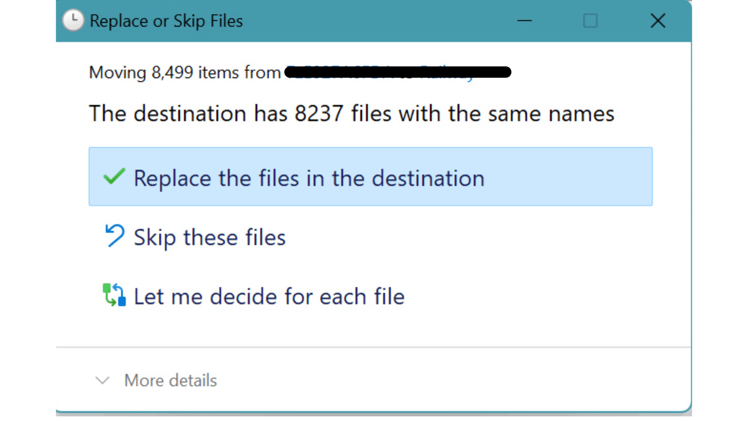Click the "Replace or Skip Files" title text
Viewport: 748px width, 421px height.
click(166, 21)
